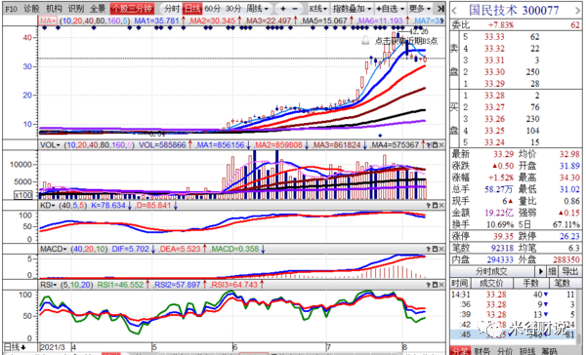Go to next stock with right arrow

[577, 11]
